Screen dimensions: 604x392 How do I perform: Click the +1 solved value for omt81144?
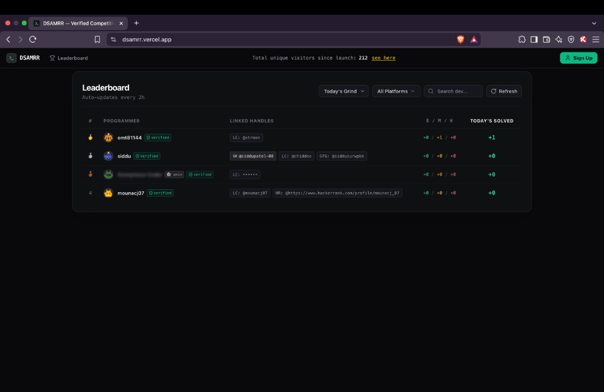pos(491,137)
